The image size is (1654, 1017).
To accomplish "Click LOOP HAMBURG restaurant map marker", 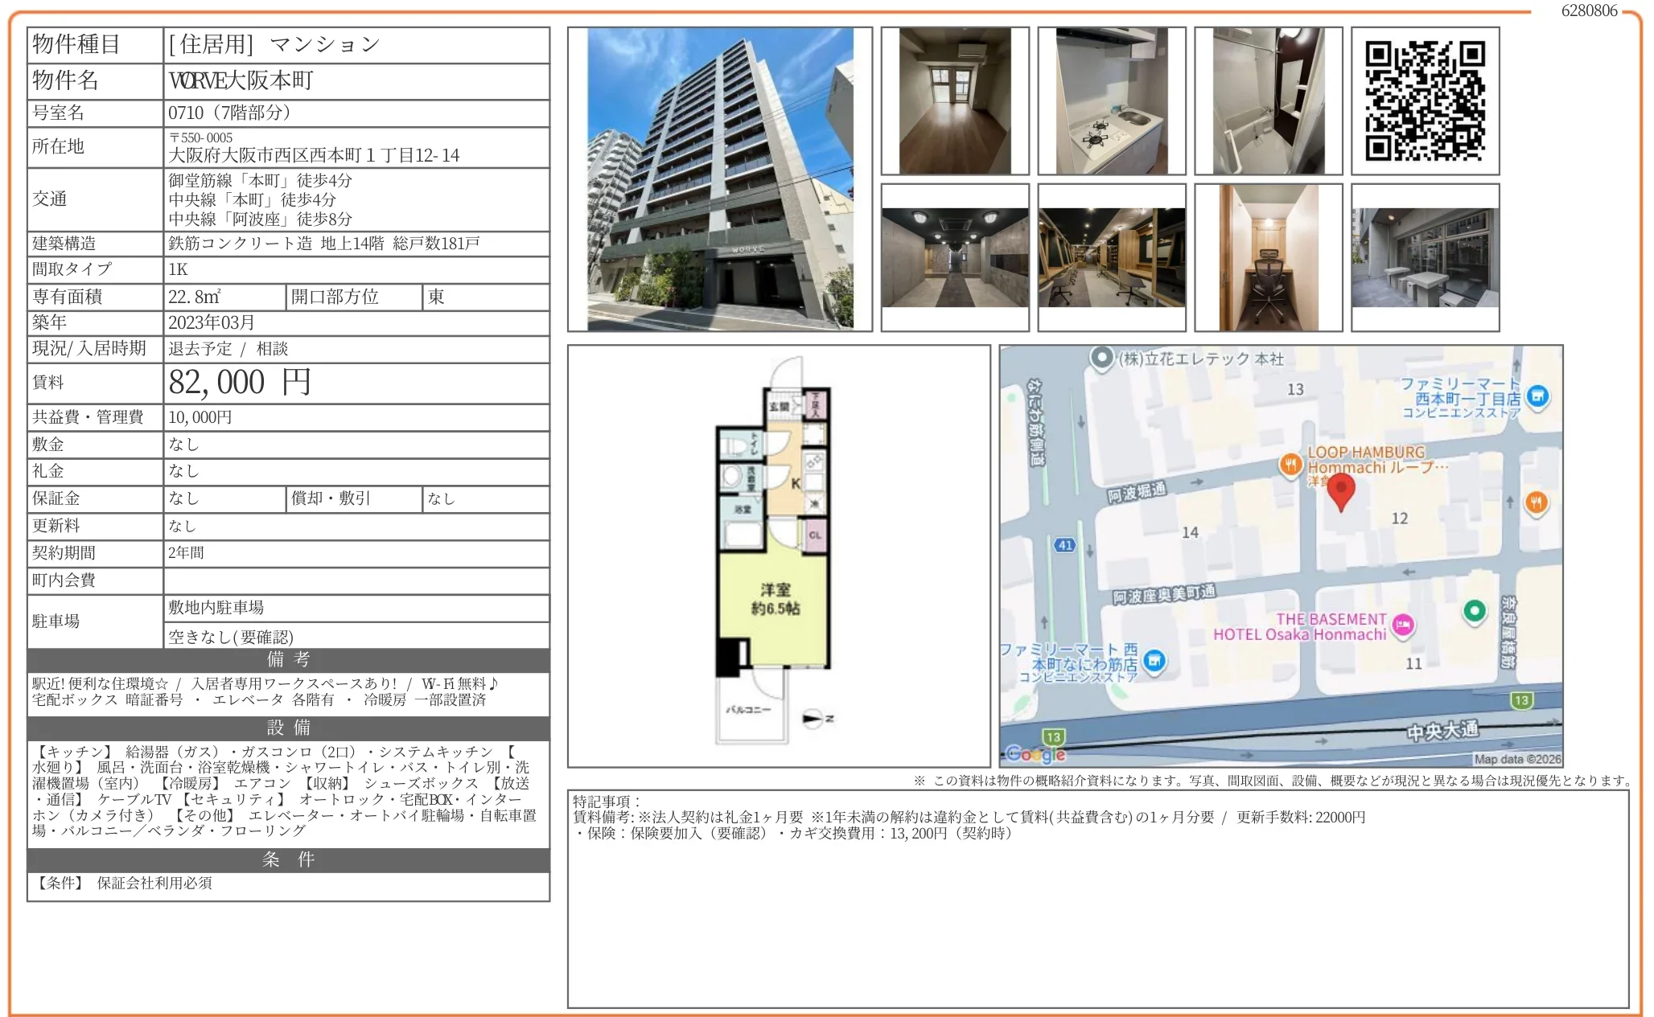I will [x=1290, y=464].
